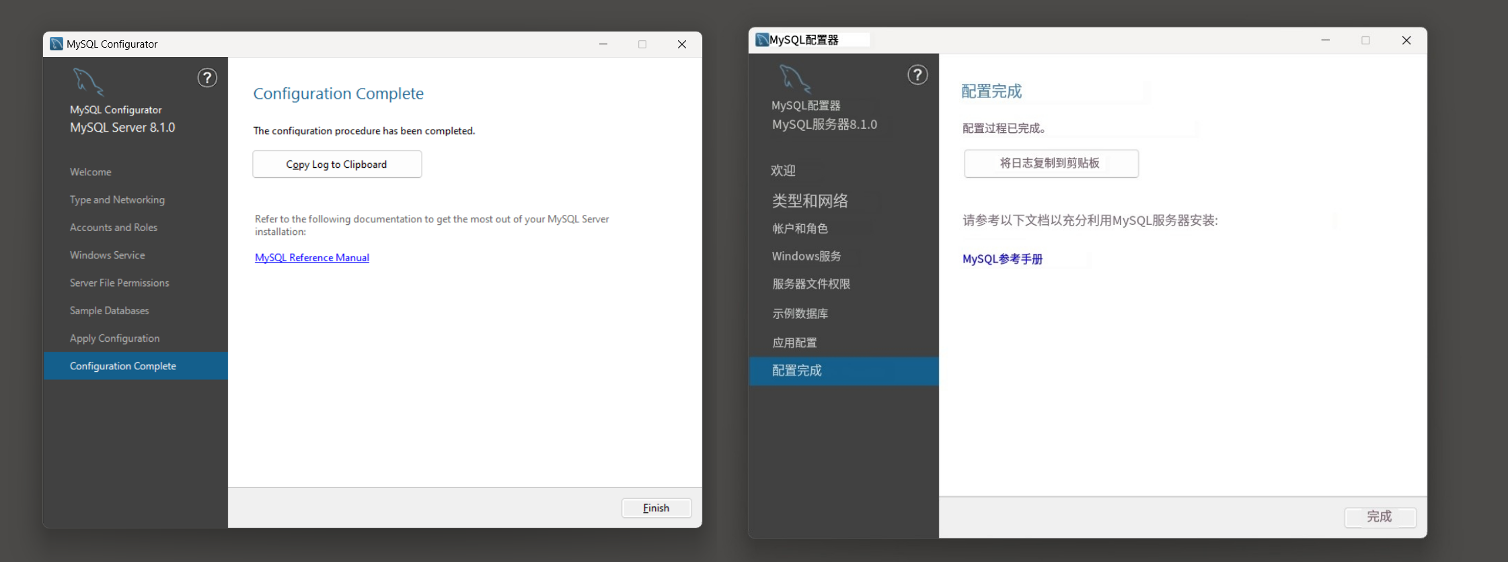
Task: Select highlighted 配置完成 sidebar step
Action: point(843,371)
